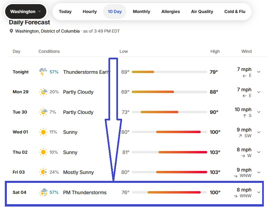
Task: Click the 'Wind' column header
Action: (x=246, y=51)
